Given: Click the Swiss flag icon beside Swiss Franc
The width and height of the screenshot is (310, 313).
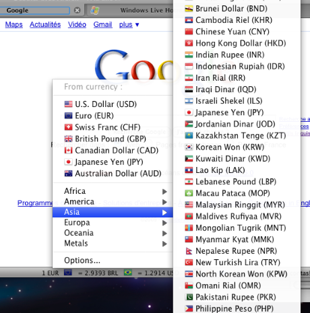Looking at the screenshot, I should click(x=68, y=127).
